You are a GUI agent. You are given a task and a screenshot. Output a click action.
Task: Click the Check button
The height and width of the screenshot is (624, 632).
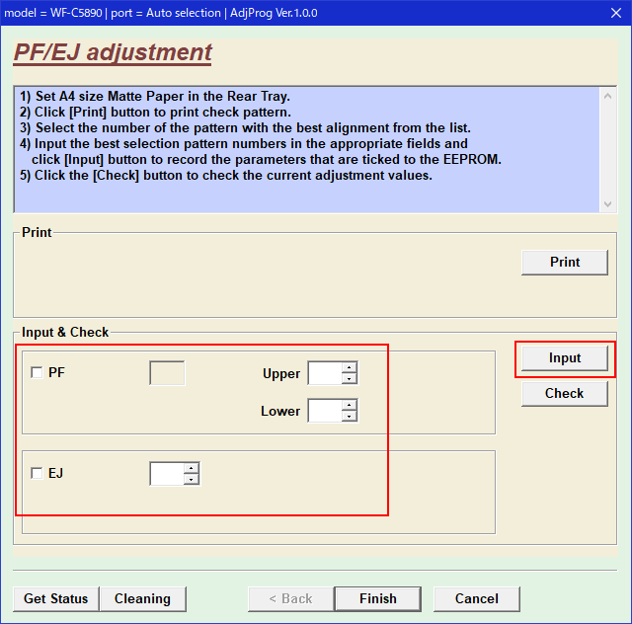pos(565,393)
